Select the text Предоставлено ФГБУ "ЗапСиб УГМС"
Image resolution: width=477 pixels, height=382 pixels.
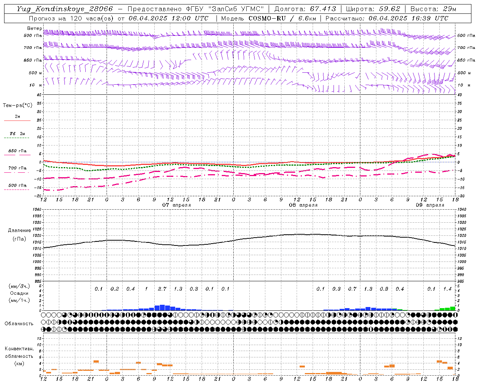coord(196,9)
